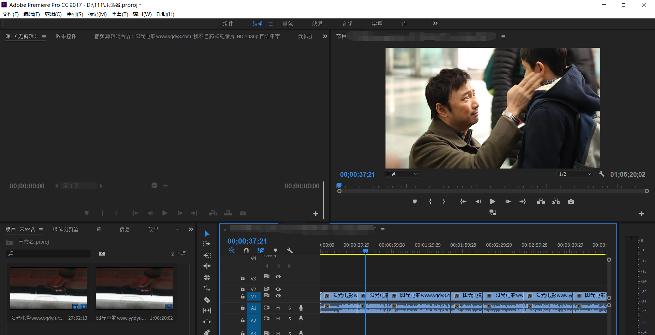
Task: Select the Track Select Forward tool
Action: (207, 244)
